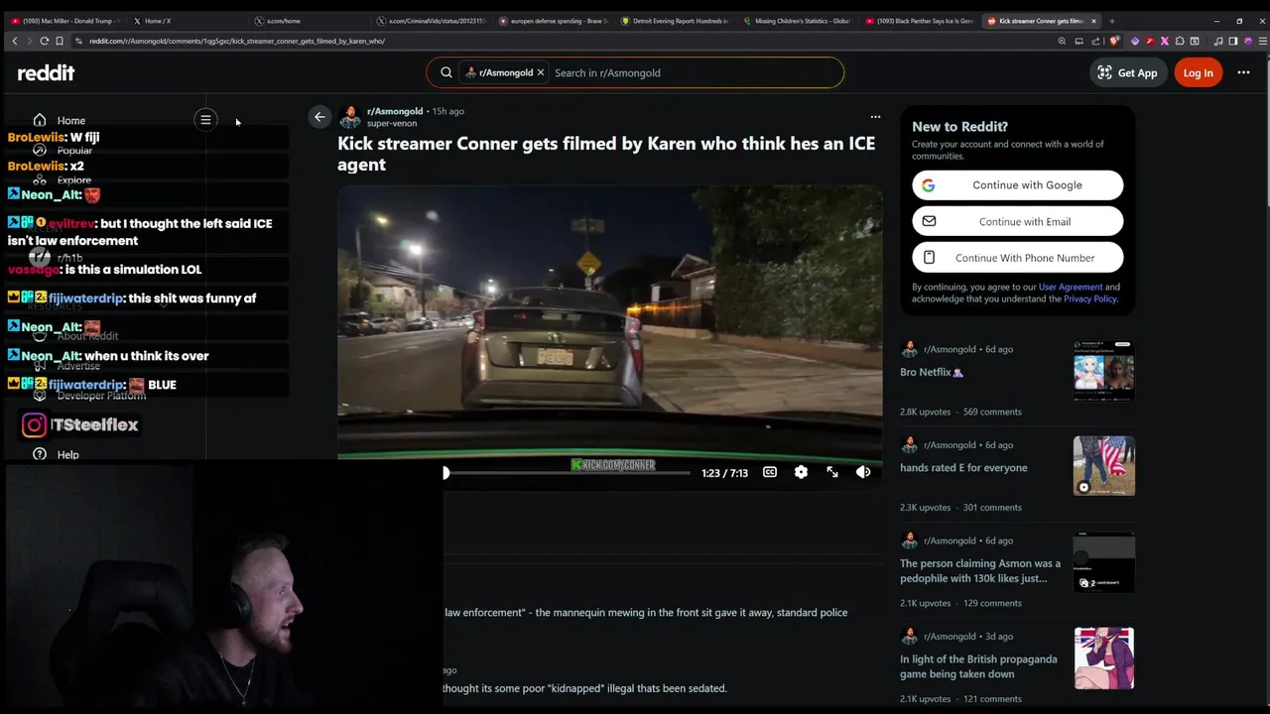Open 'person claiming Asmon' related post
1270x714 pixels.
click(980, 570)
